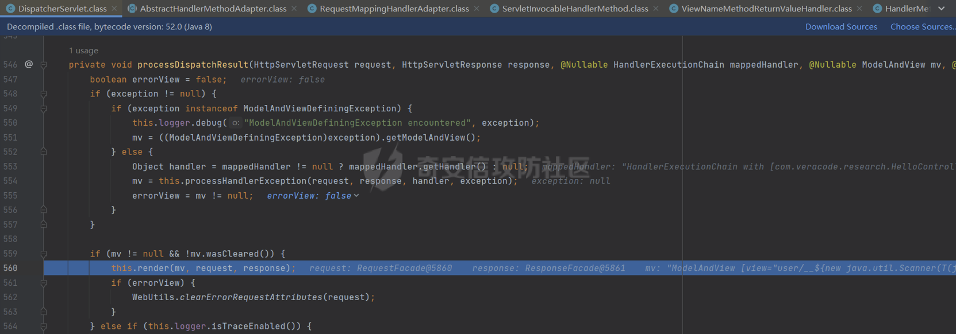Collapse the 'if (errorView)' block at line 561
Viewport: 956px width, 334px height.
[44, 283]
